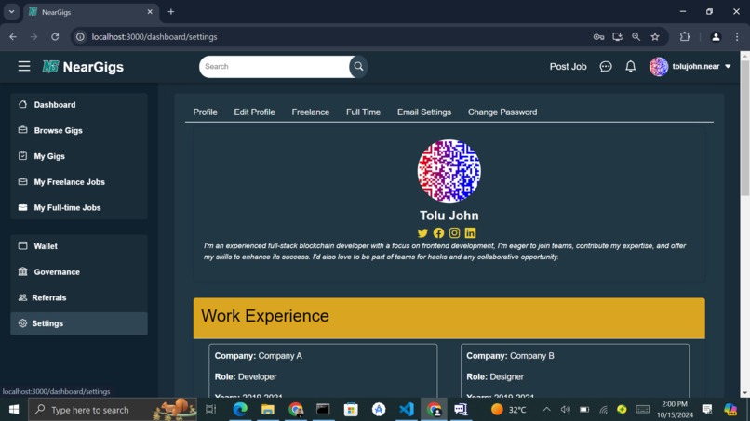Screen dimensions: 750x421
Task: Click the browser back button
Action: [x=13, y=37]
